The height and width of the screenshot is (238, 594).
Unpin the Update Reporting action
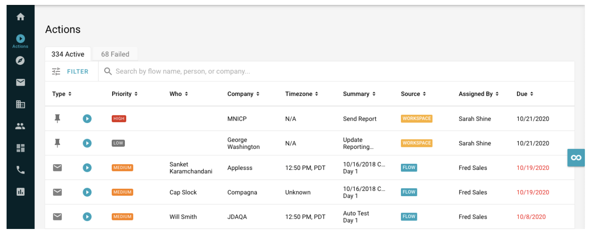[57, 143]
